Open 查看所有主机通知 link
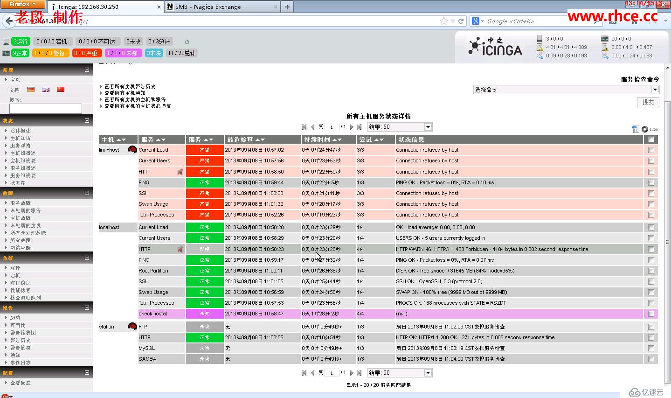 point(125,93)
